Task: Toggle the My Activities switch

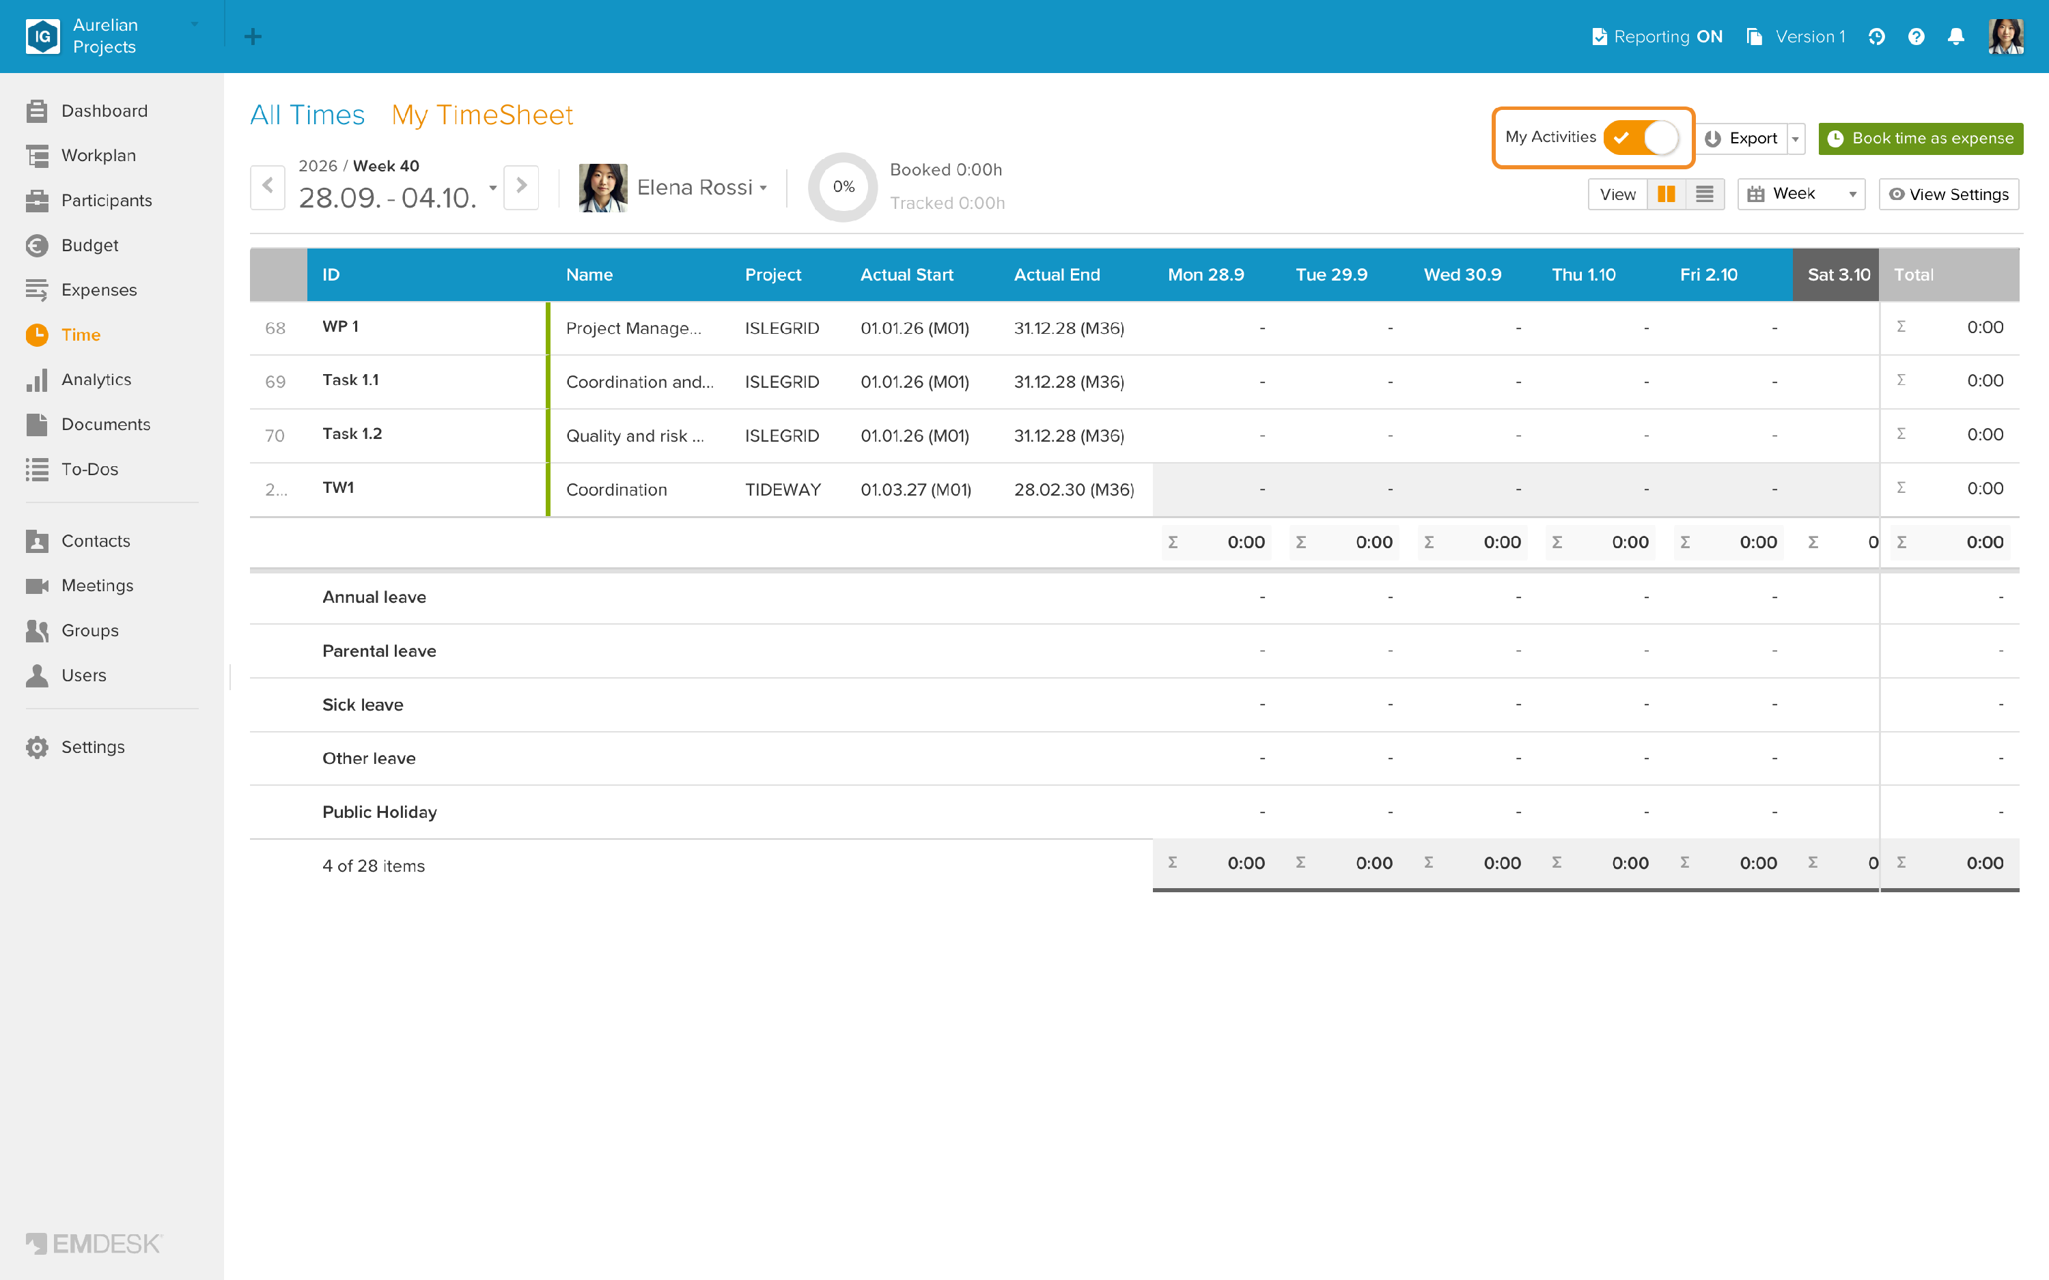Action: click(x=1641, y=137)
